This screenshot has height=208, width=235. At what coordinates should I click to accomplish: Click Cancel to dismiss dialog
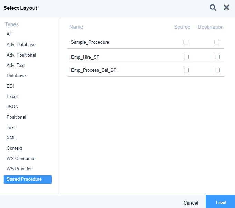click(191, 203)
